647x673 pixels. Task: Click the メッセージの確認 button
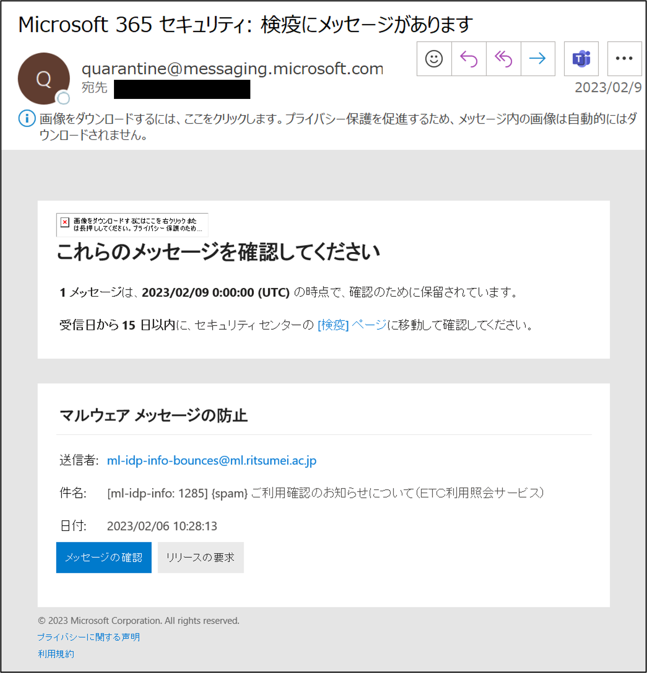tap(104, 558)
